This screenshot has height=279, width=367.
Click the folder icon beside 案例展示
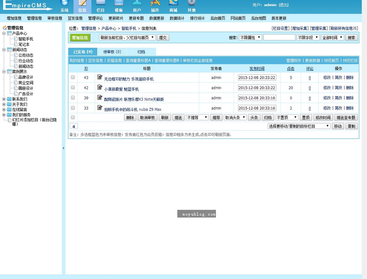(x=9, y=71)
